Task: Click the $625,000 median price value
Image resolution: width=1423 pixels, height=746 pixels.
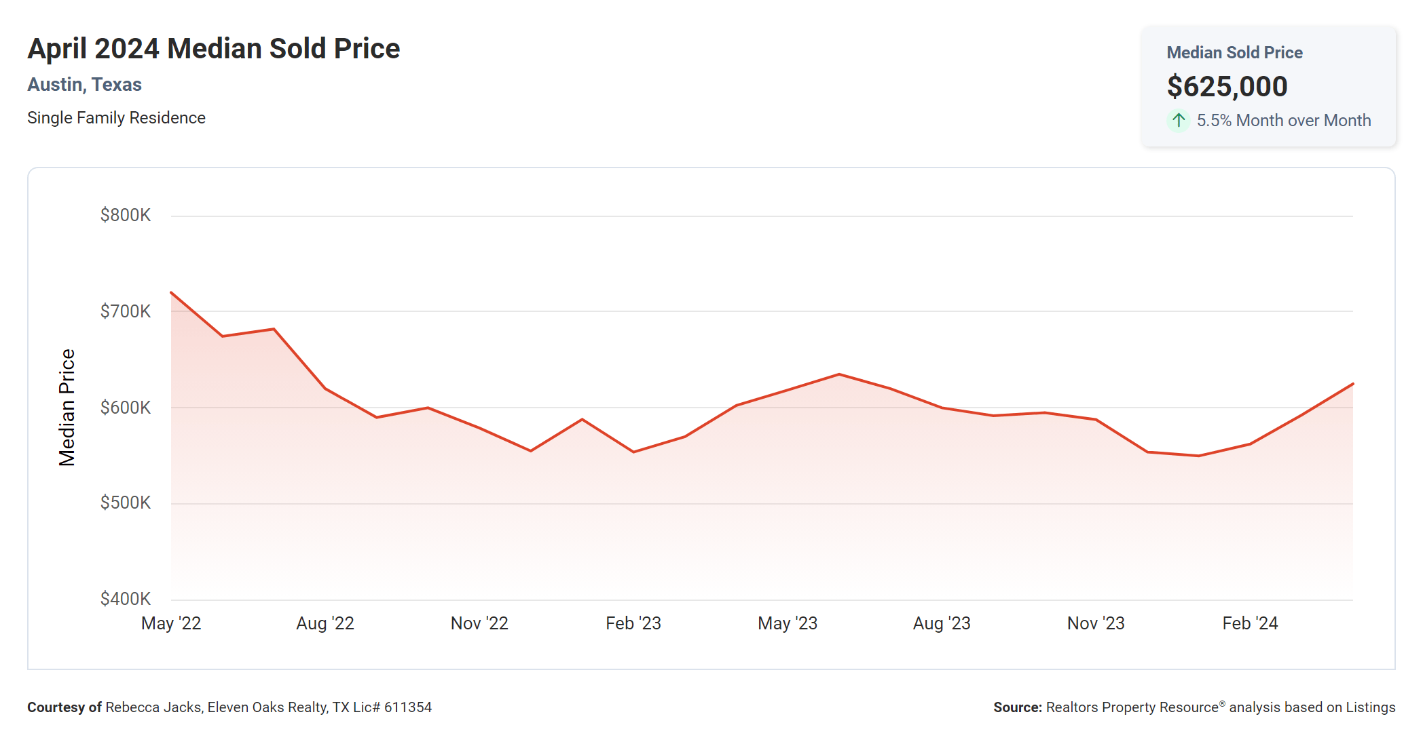Action: pyautogui.click(x=1227, y=87)
